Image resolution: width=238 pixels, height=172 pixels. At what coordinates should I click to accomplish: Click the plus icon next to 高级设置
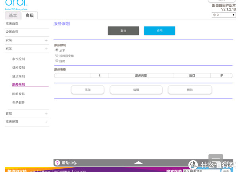click(46, 122)
